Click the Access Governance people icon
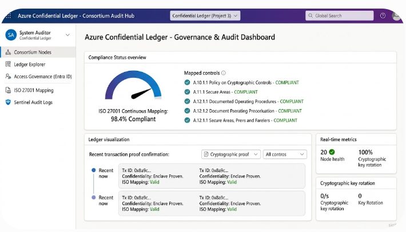 [x=8, y=77]
